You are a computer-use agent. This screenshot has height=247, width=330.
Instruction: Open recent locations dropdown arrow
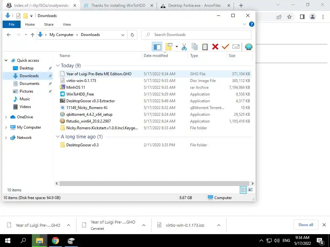26,35
